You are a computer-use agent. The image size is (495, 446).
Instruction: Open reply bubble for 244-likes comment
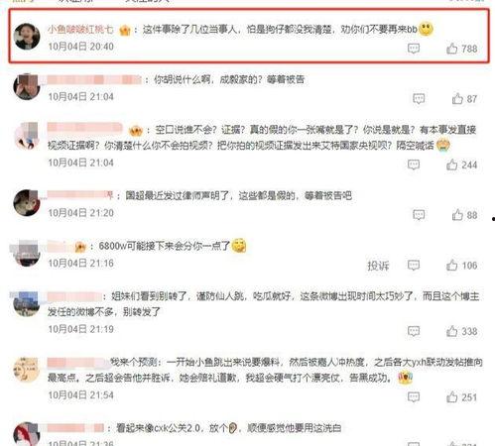tap(414, 165)
